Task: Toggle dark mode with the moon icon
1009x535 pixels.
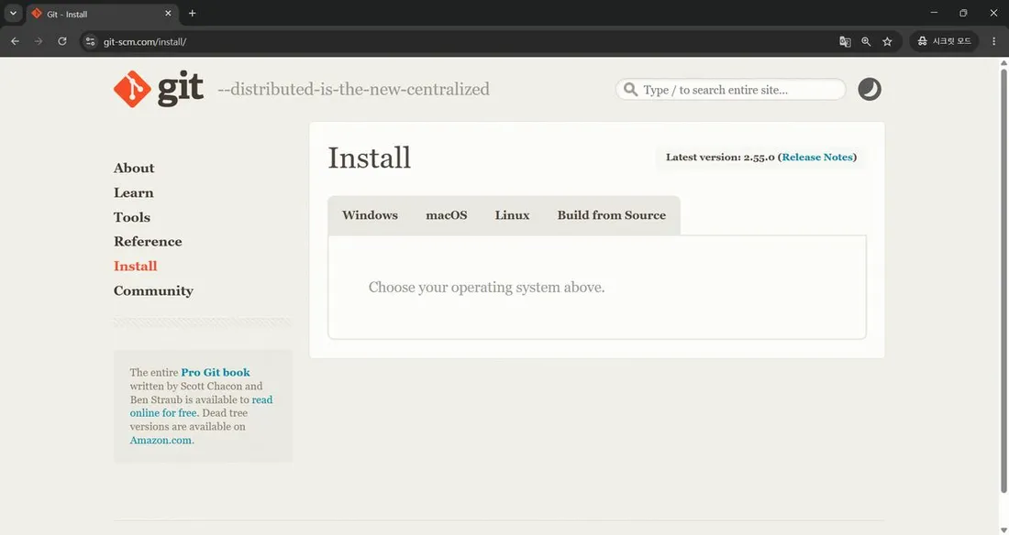Action: click(870, 90)
